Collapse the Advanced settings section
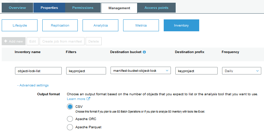Viewport: 264px width, 134px height. point(33,85)
